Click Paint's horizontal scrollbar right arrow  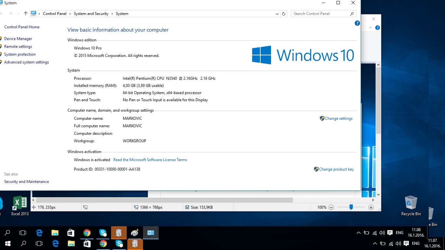(373, 200)
